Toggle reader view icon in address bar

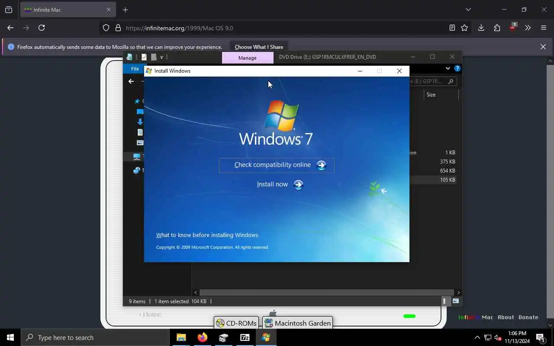(452, 28)
